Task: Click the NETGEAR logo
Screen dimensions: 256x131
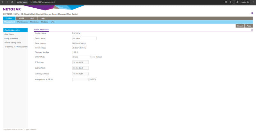Action: pos(12,9)
